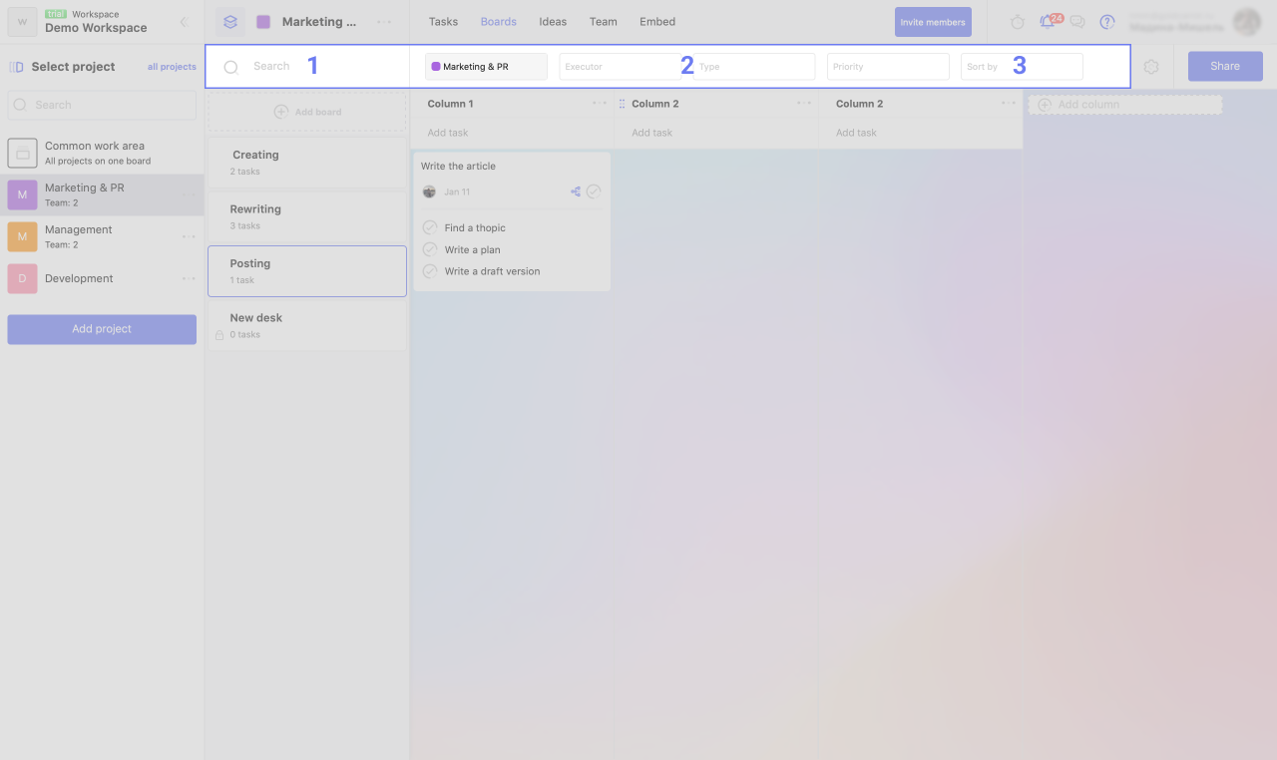Click share icon on Write the article
Screen dimensions: 1277x760
(x=576, y=191)
